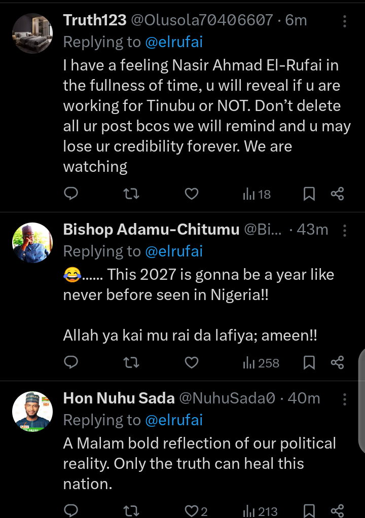
Task: Open Hon Nuhu Sada's profile avatar
Action: click(32, 411)
